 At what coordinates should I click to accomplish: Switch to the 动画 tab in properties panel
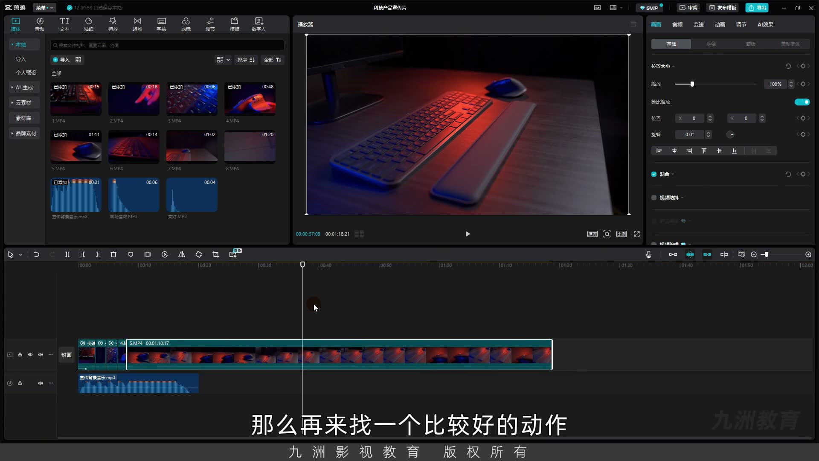click(x=720, y=25)
